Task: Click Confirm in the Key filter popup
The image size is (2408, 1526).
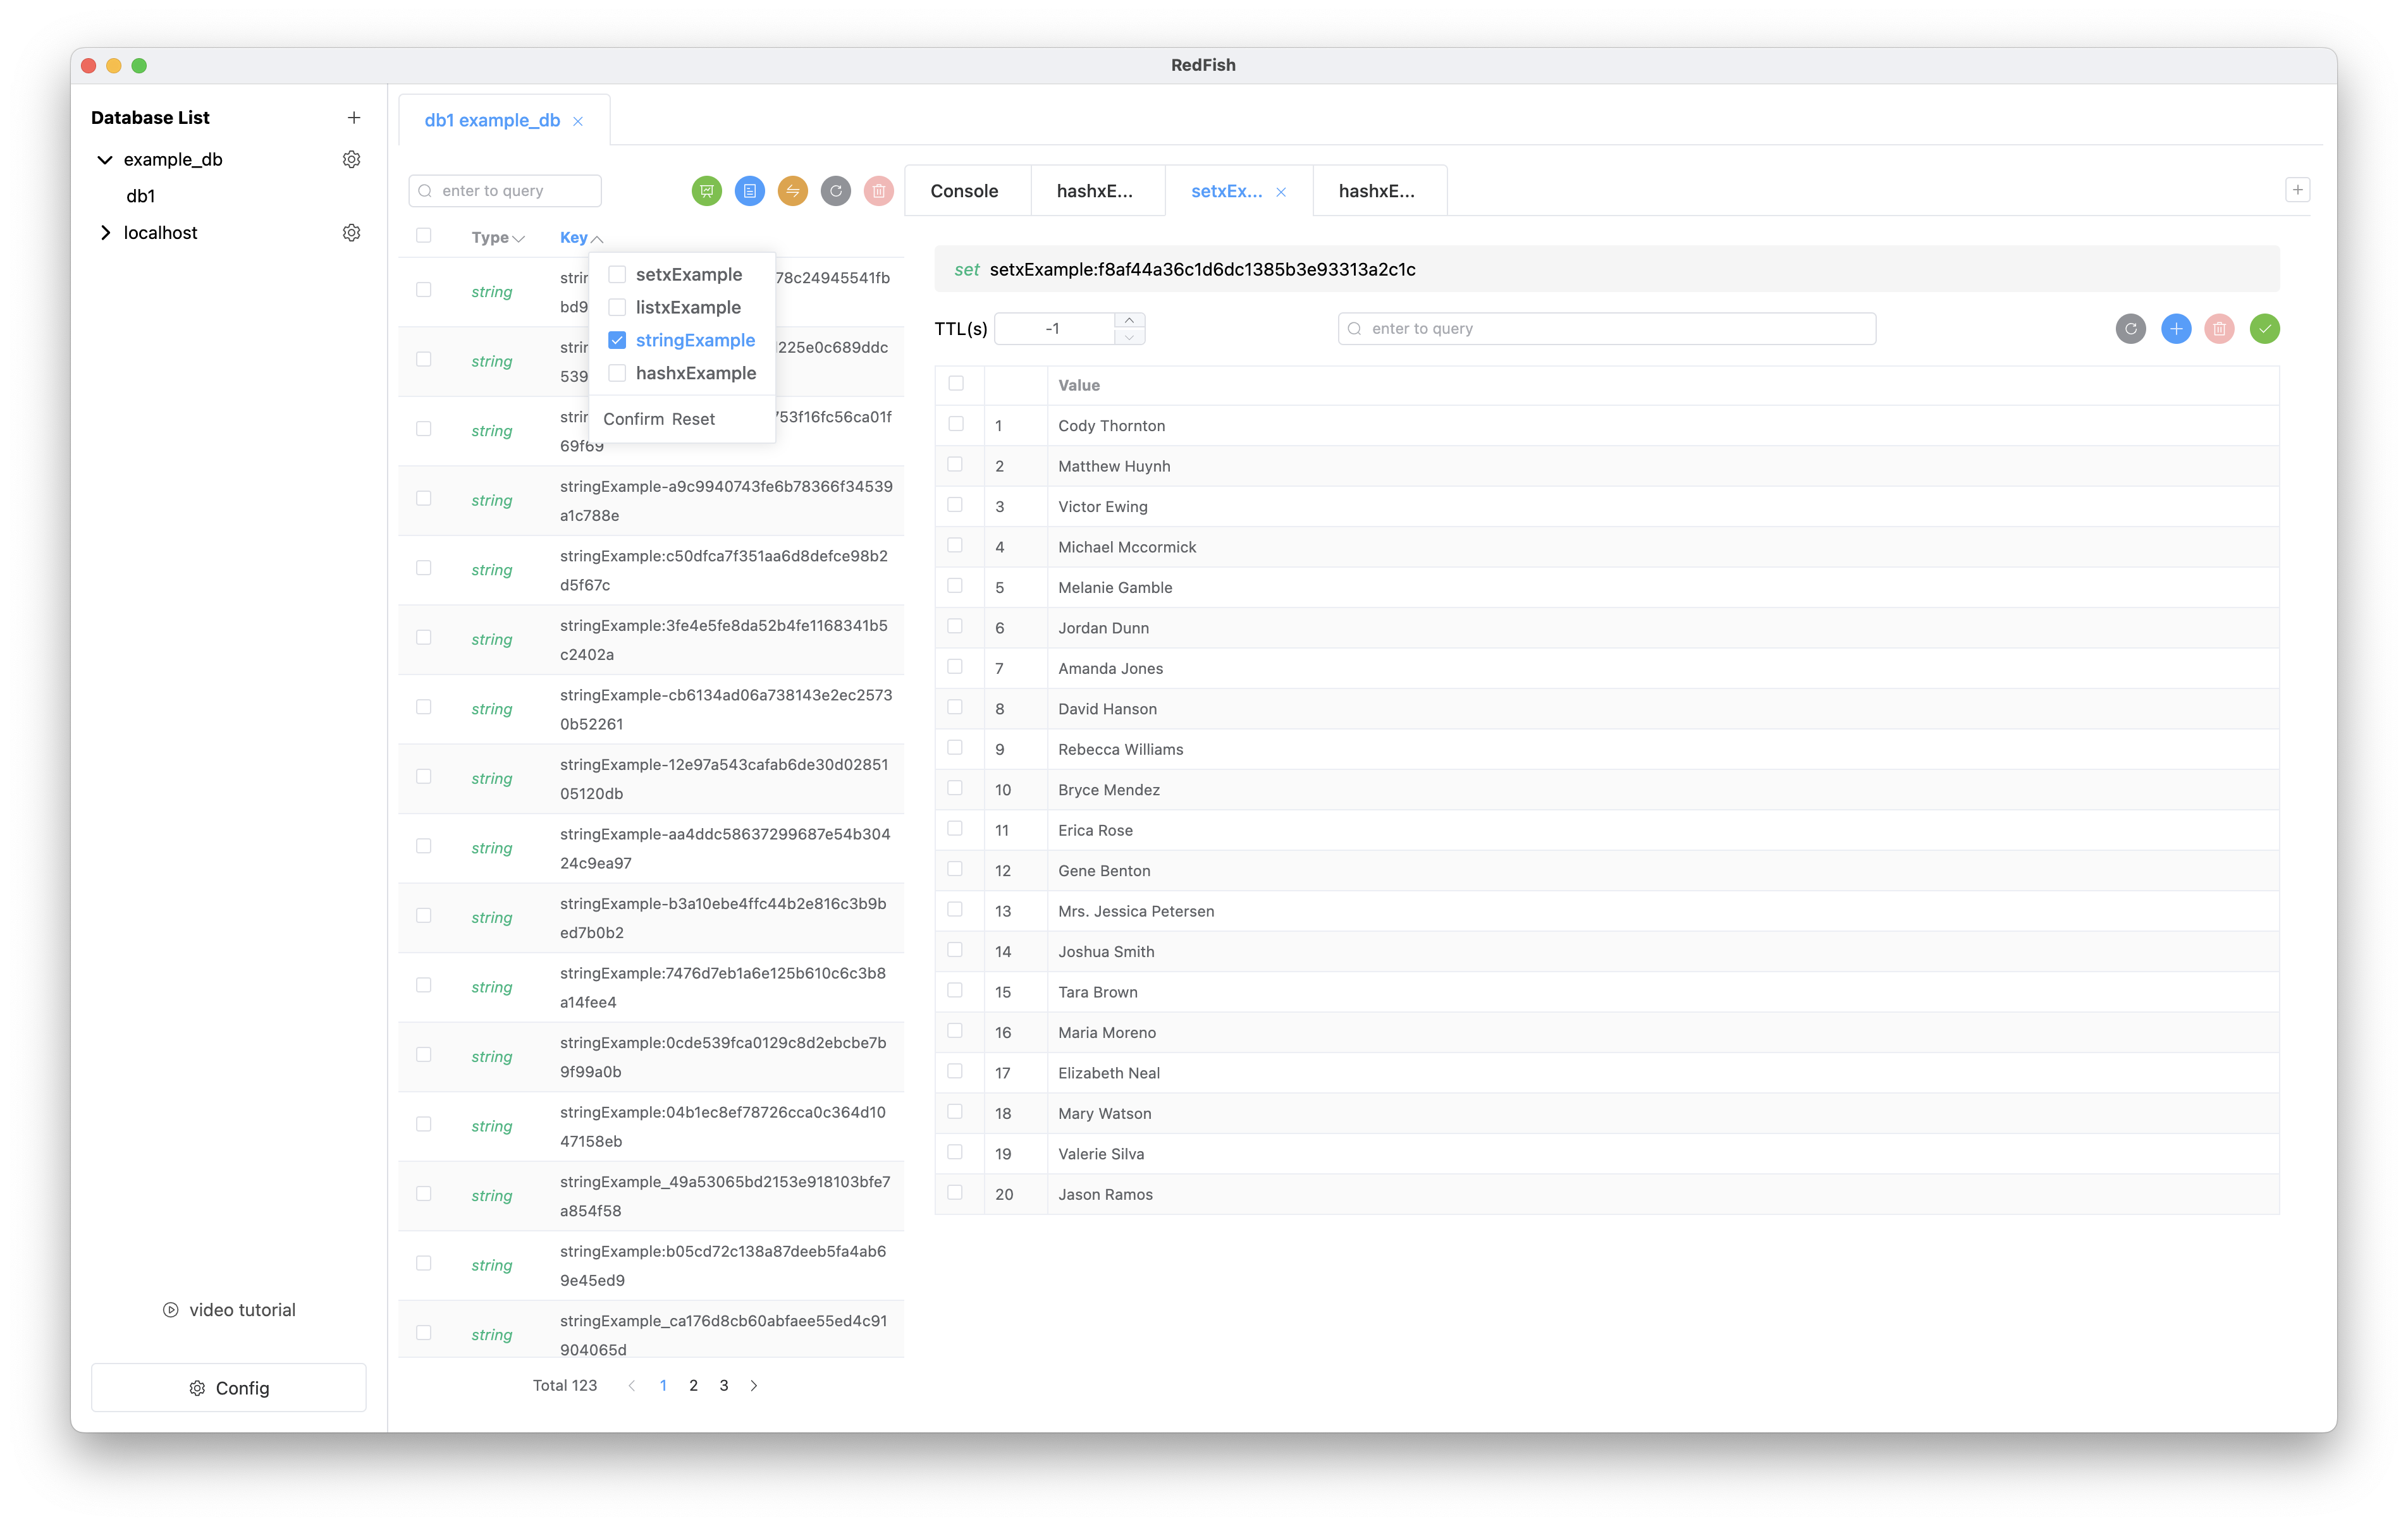Action: [633, 419]
